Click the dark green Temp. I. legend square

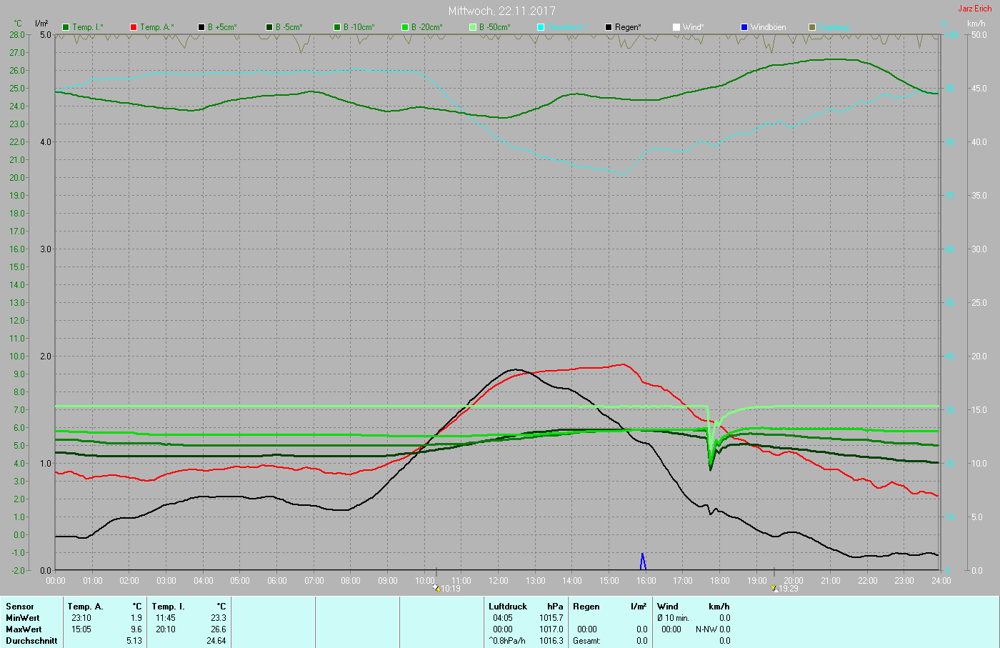coord(66,27)
